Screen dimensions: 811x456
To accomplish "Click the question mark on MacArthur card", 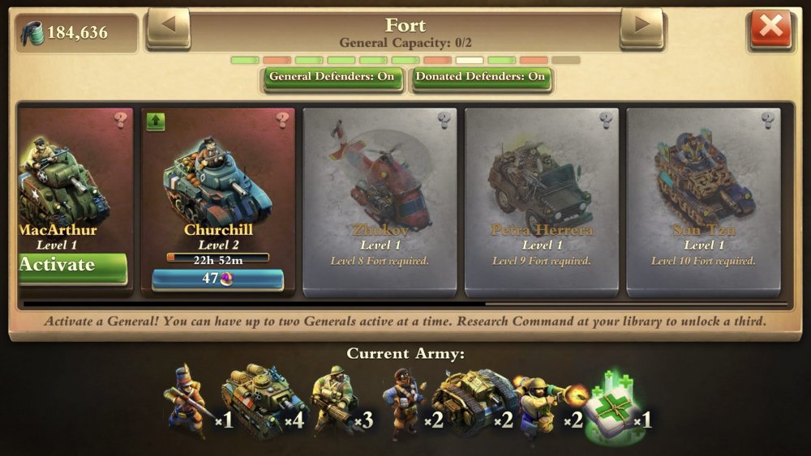I will pyautogui.click(x=121, y=120).
